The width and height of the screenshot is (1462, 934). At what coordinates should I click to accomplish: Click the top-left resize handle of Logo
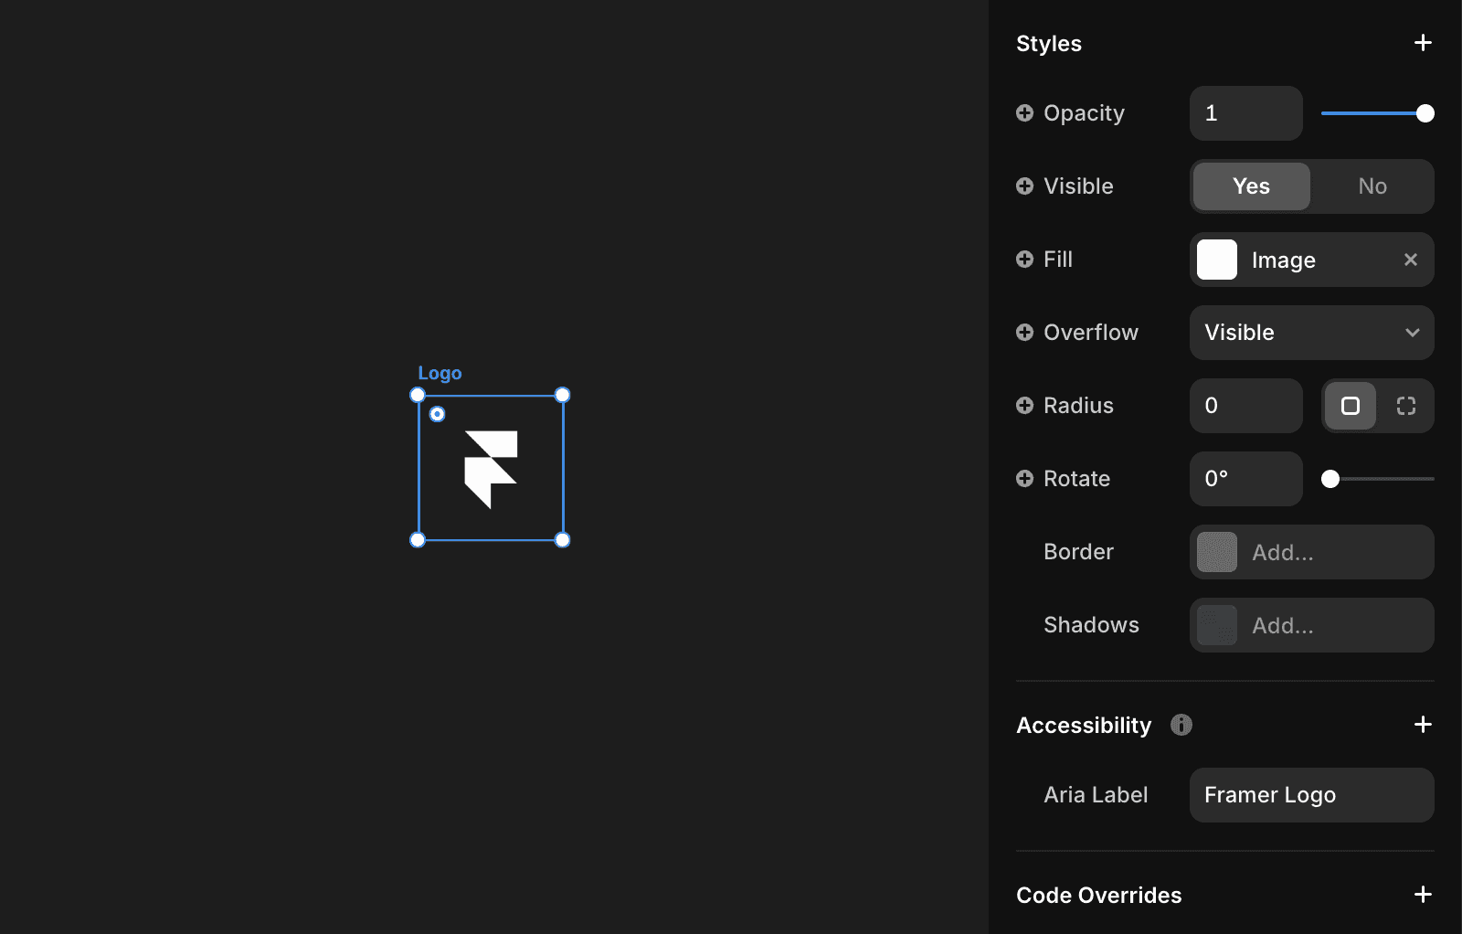[x=418, y=395]
